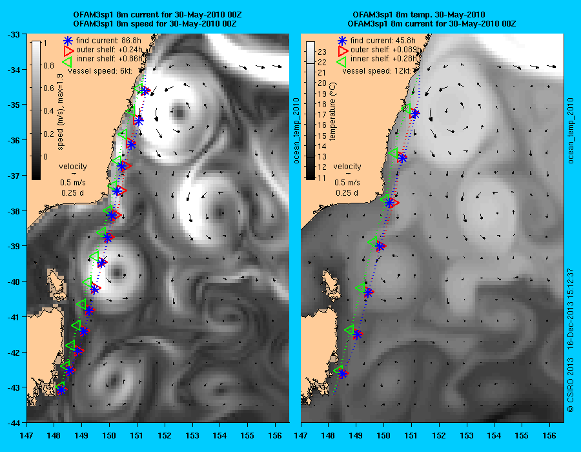Click the 'inner shelf: +0.86h' legend text
Screen dimensions: 581x452
coord(109,59)
